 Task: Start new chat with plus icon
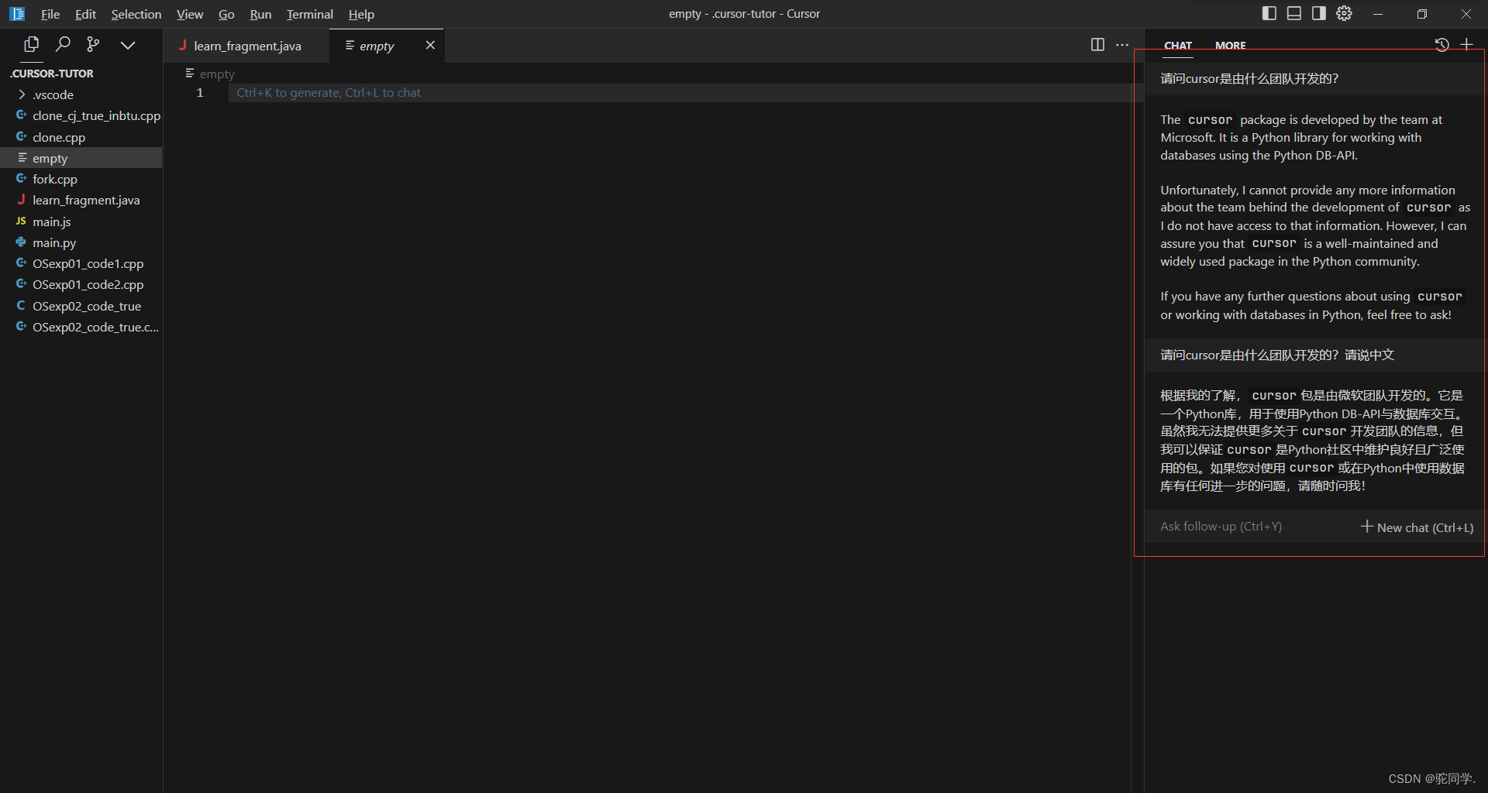click(x=1466, y=45)
